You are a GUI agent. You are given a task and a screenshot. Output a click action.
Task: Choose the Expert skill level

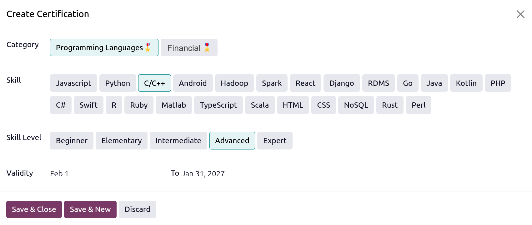click(275, 140)
